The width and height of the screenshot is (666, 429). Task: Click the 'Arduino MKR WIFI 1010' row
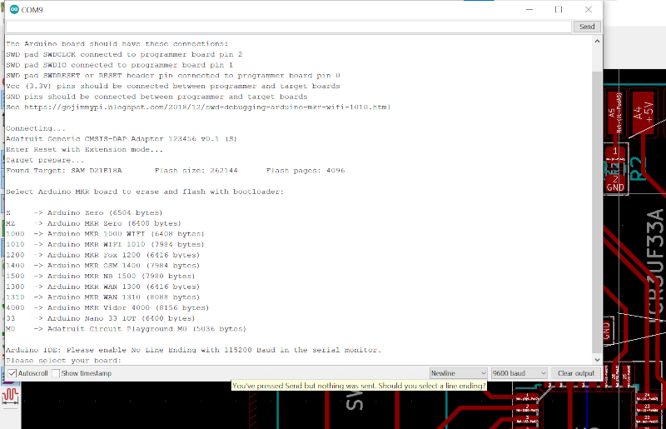pyautogui.click(x=105, y=244)
